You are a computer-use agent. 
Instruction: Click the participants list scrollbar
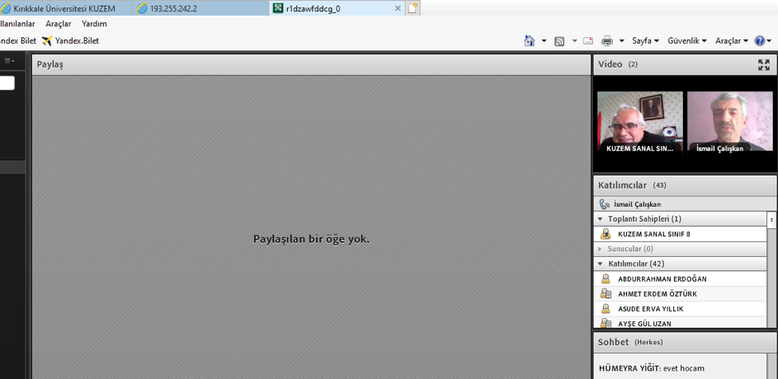coord(771,220)
